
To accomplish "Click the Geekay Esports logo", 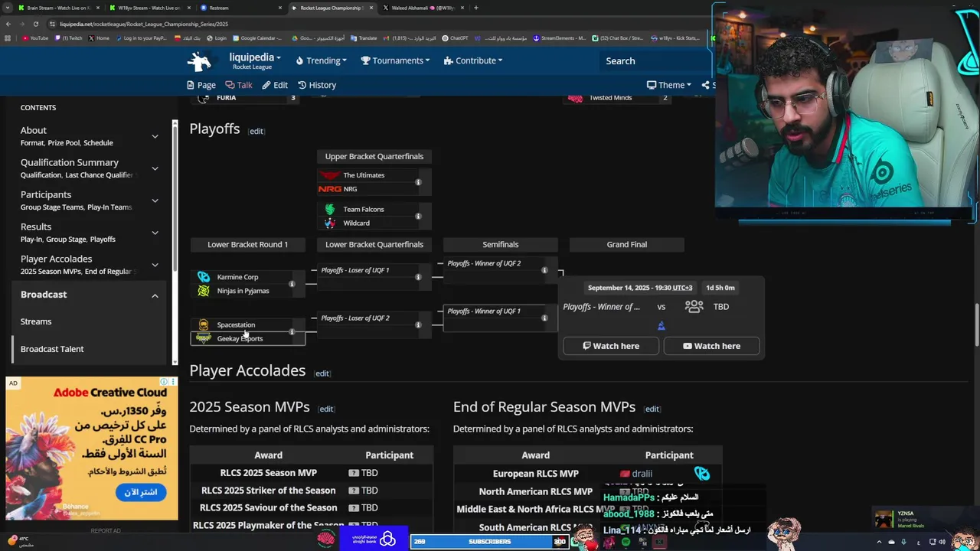I will point(204,338).
